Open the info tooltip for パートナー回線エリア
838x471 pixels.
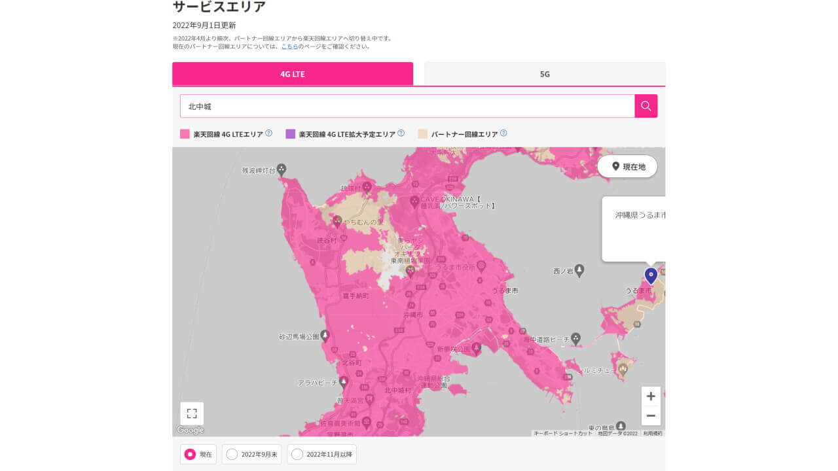(503, 133)
